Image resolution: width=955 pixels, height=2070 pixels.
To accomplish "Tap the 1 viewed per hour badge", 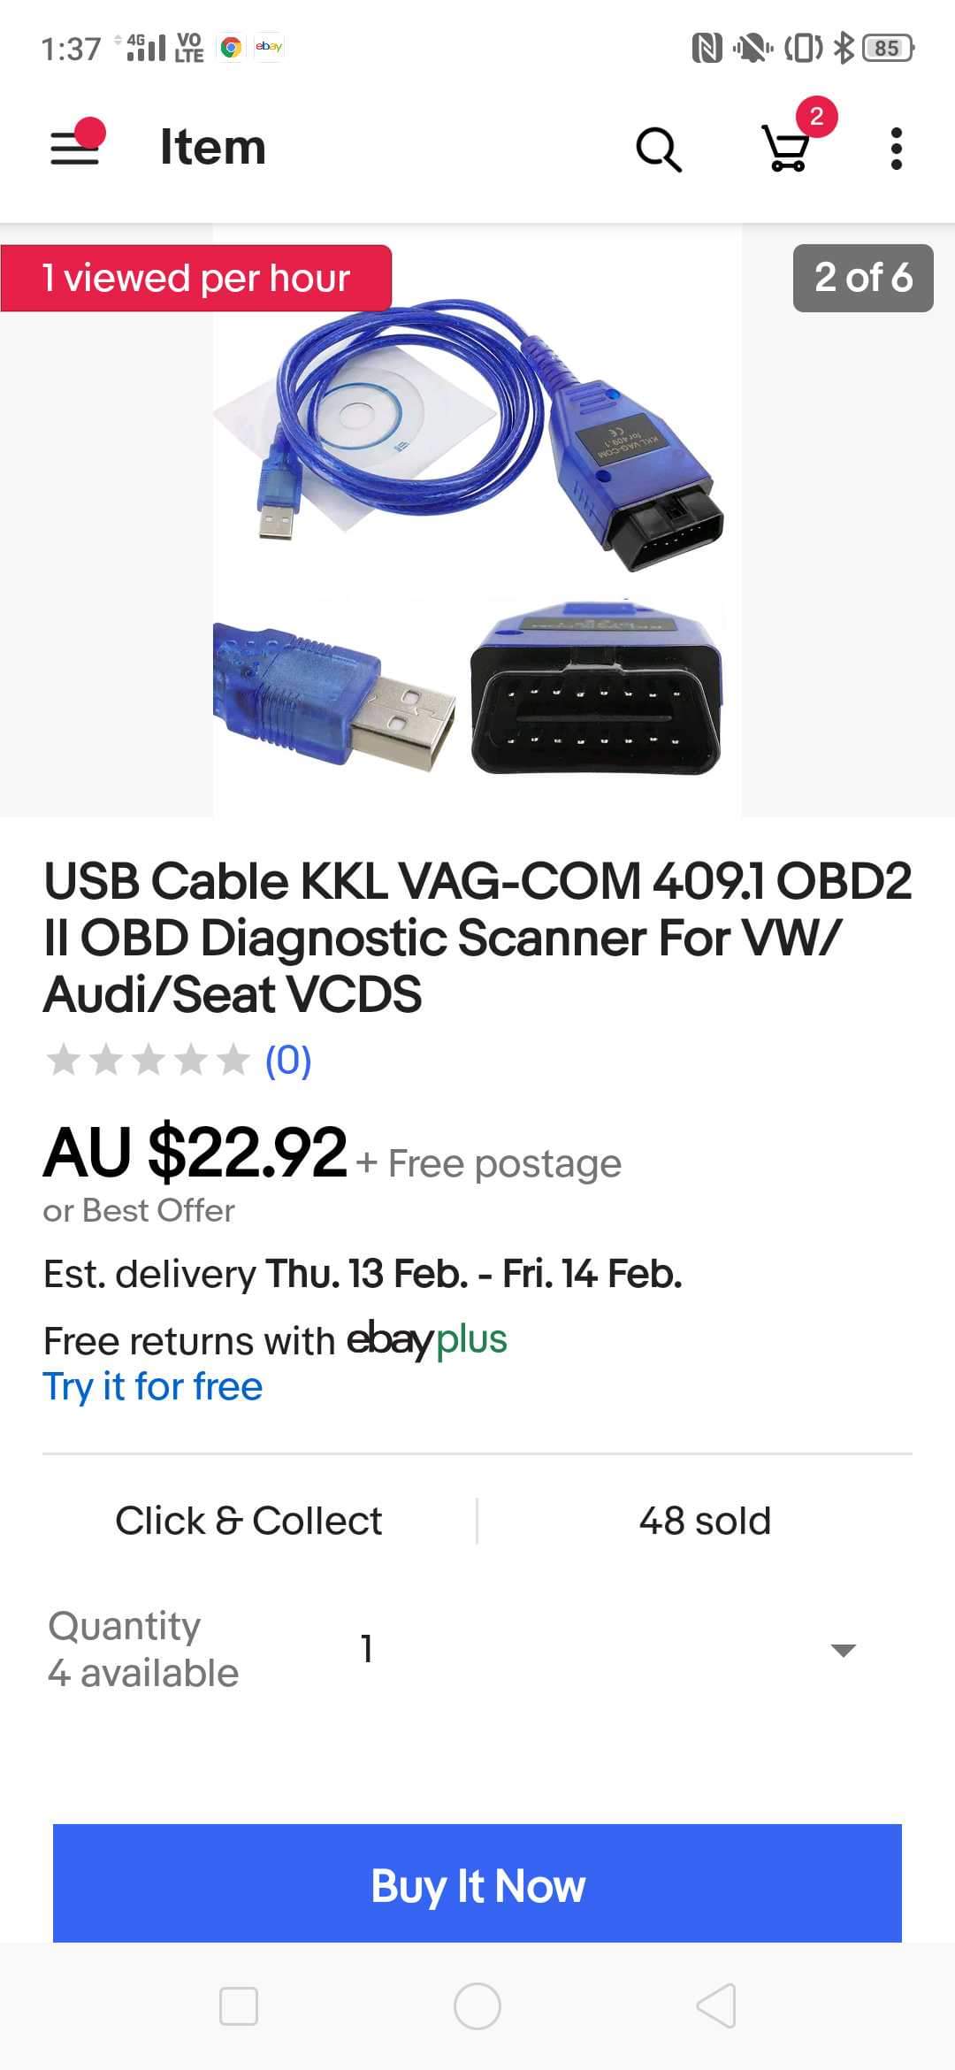I will [196, 278].
